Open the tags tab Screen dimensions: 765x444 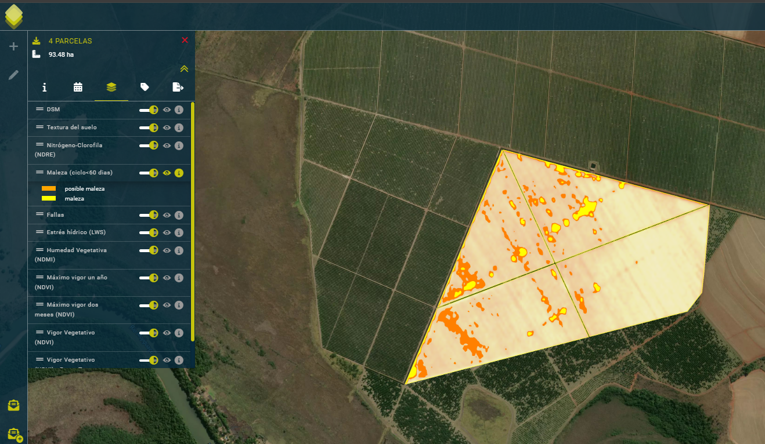(x=145, y=88)
